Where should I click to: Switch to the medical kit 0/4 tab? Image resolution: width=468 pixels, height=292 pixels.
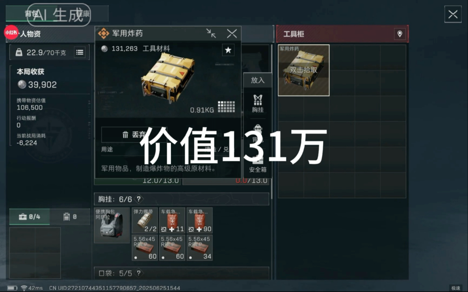coord(30,217)
